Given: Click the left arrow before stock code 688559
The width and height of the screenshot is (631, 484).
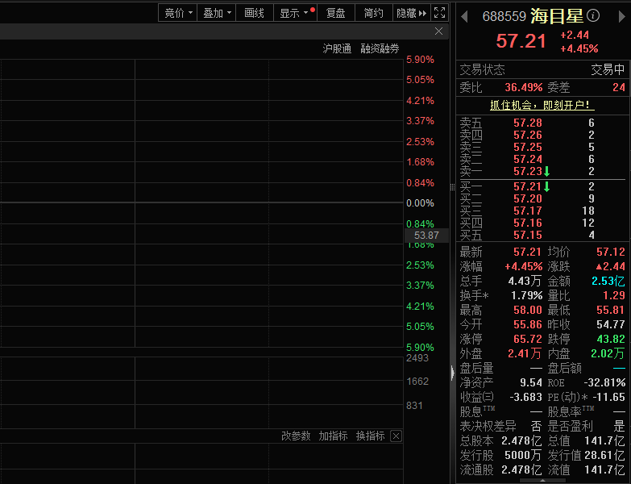Looking at the screenshot, I should coord(463,15).
